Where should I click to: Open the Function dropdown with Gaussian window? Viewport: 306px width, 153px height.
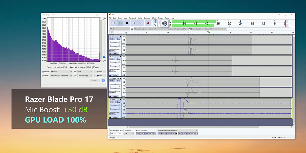[61, 75]
